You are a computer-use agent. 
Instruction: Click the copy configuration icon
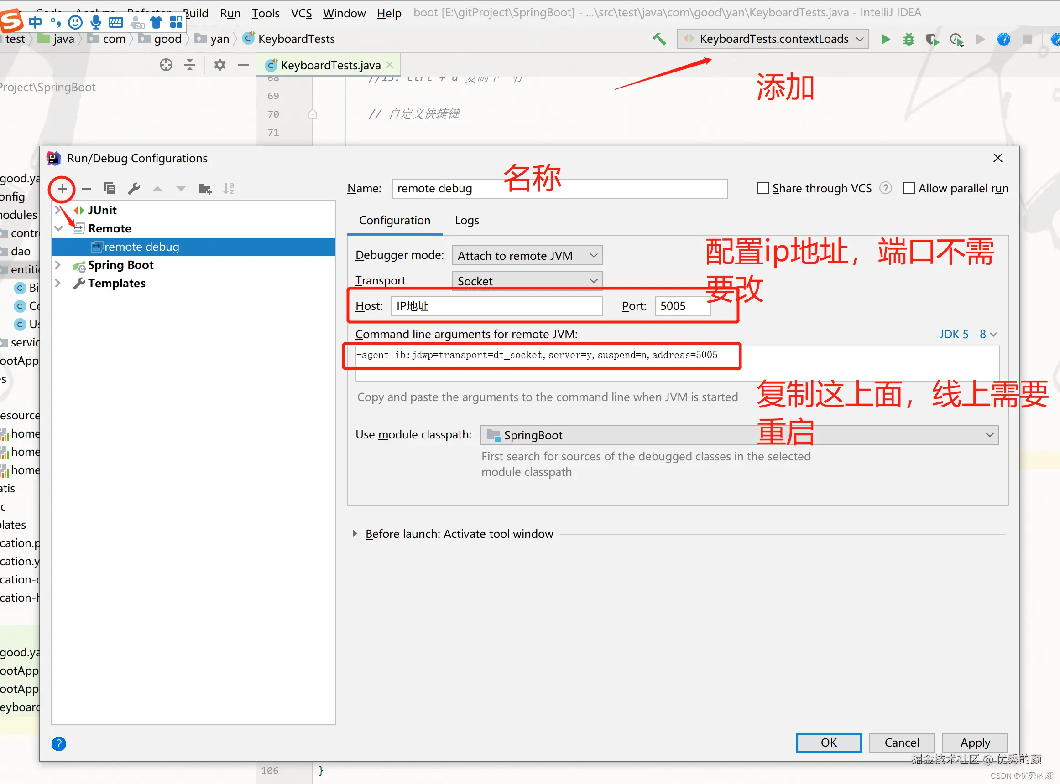[x=110, y=189]
